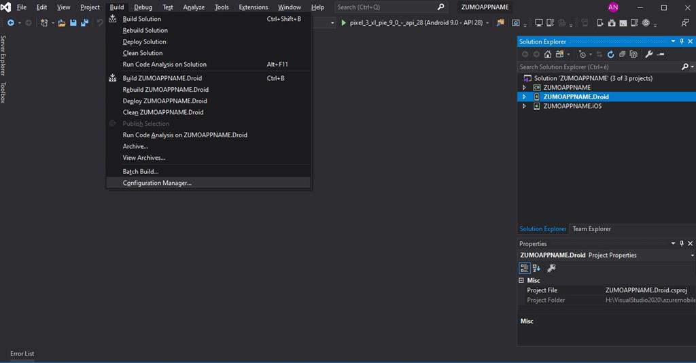Open the debug target device dropdown arrow

click(x=487, y=22)
